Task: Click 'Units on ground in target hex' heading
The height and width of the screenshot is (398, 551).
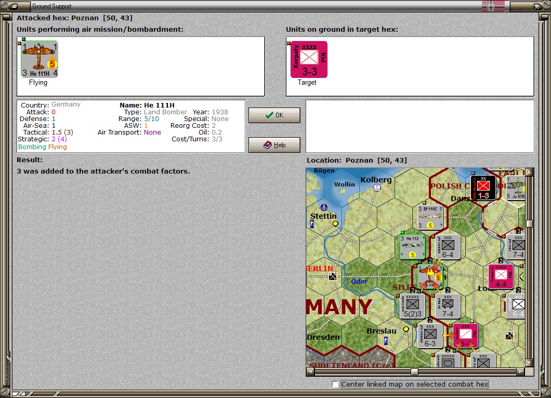Action: [x=342, y=30]
